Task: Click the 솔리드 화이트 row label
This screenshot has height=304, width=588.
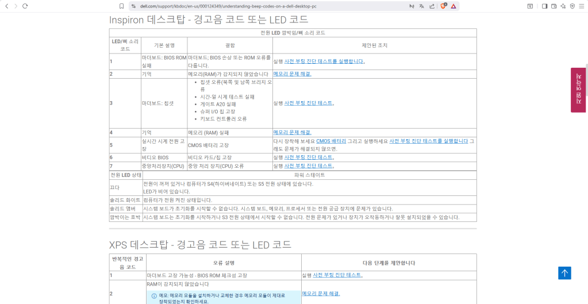Action: [125, 200]
